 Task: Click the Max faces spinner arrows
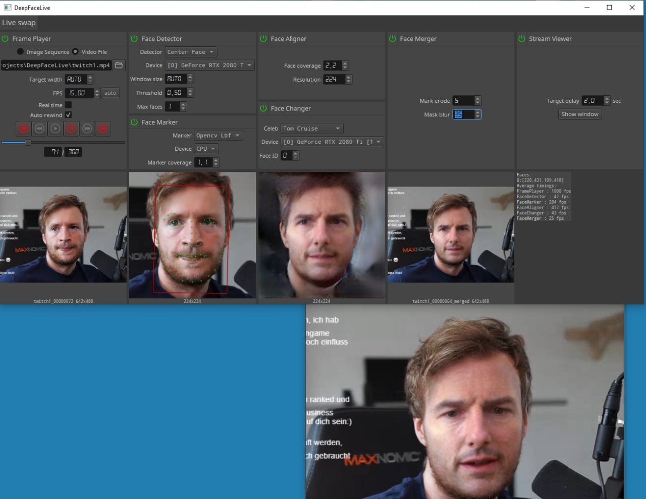[183, 106]
